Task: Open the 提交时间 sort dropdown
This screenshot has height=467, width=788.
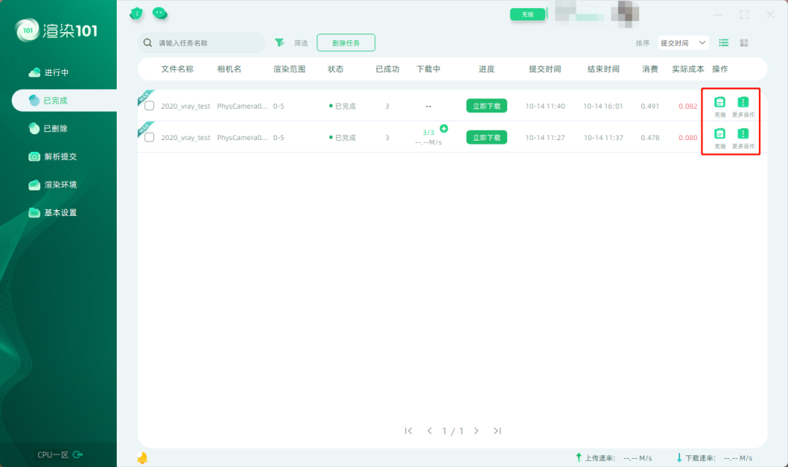Action: pyautogui.click(x=683, y=42)
